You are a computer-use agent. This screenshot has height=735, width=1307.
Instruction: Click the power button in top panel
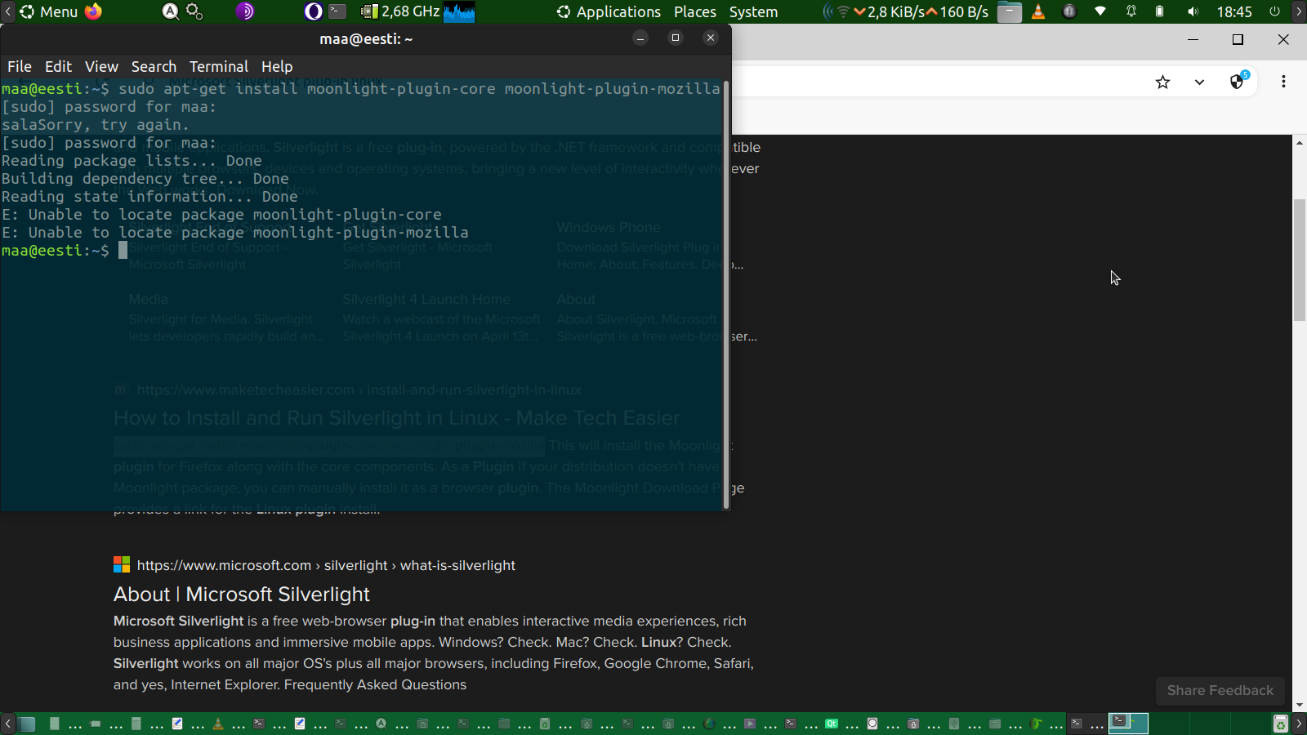[x=1274, y=11]
